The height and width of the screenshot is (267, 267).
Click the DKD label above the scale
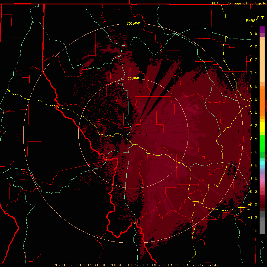[x=260, y=18]
